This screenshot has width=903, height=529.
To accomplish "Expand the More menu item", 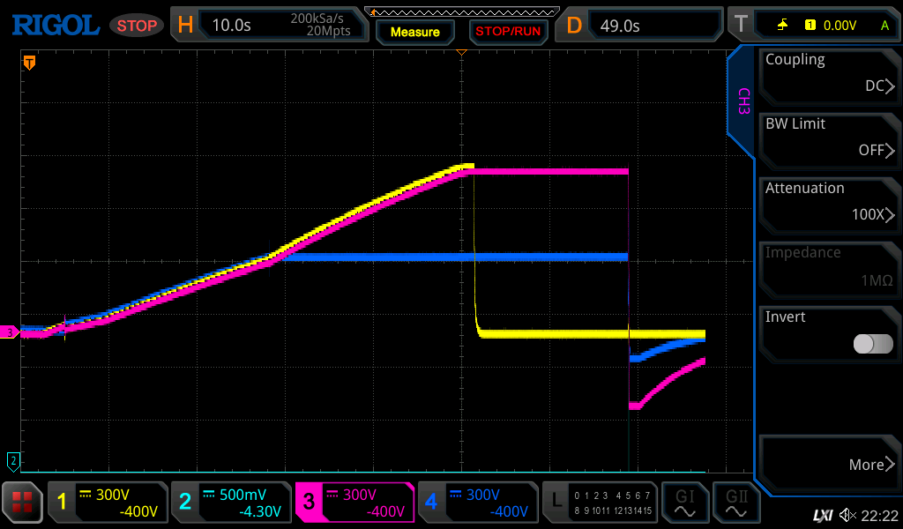I will (x=829, y=464).
